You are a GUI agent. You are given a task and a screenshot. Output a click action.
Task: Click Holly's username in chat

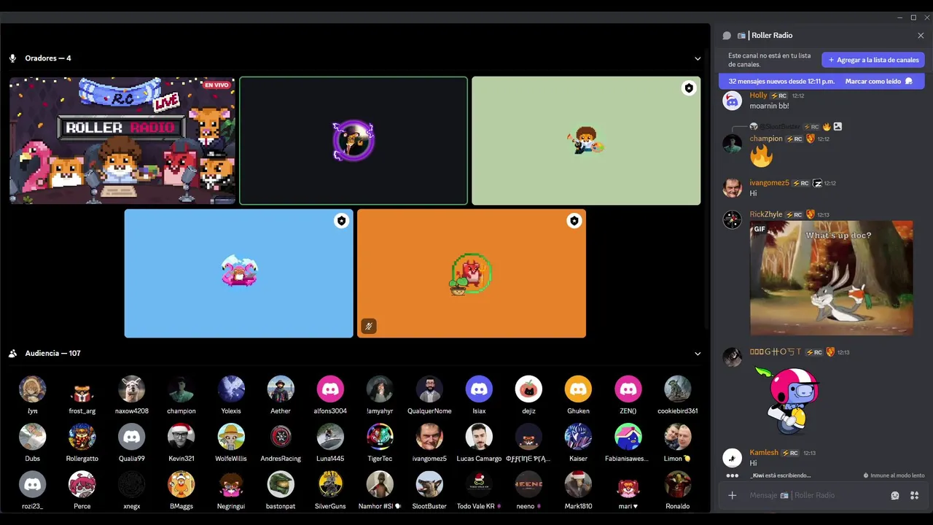click(x=759, y=96)
